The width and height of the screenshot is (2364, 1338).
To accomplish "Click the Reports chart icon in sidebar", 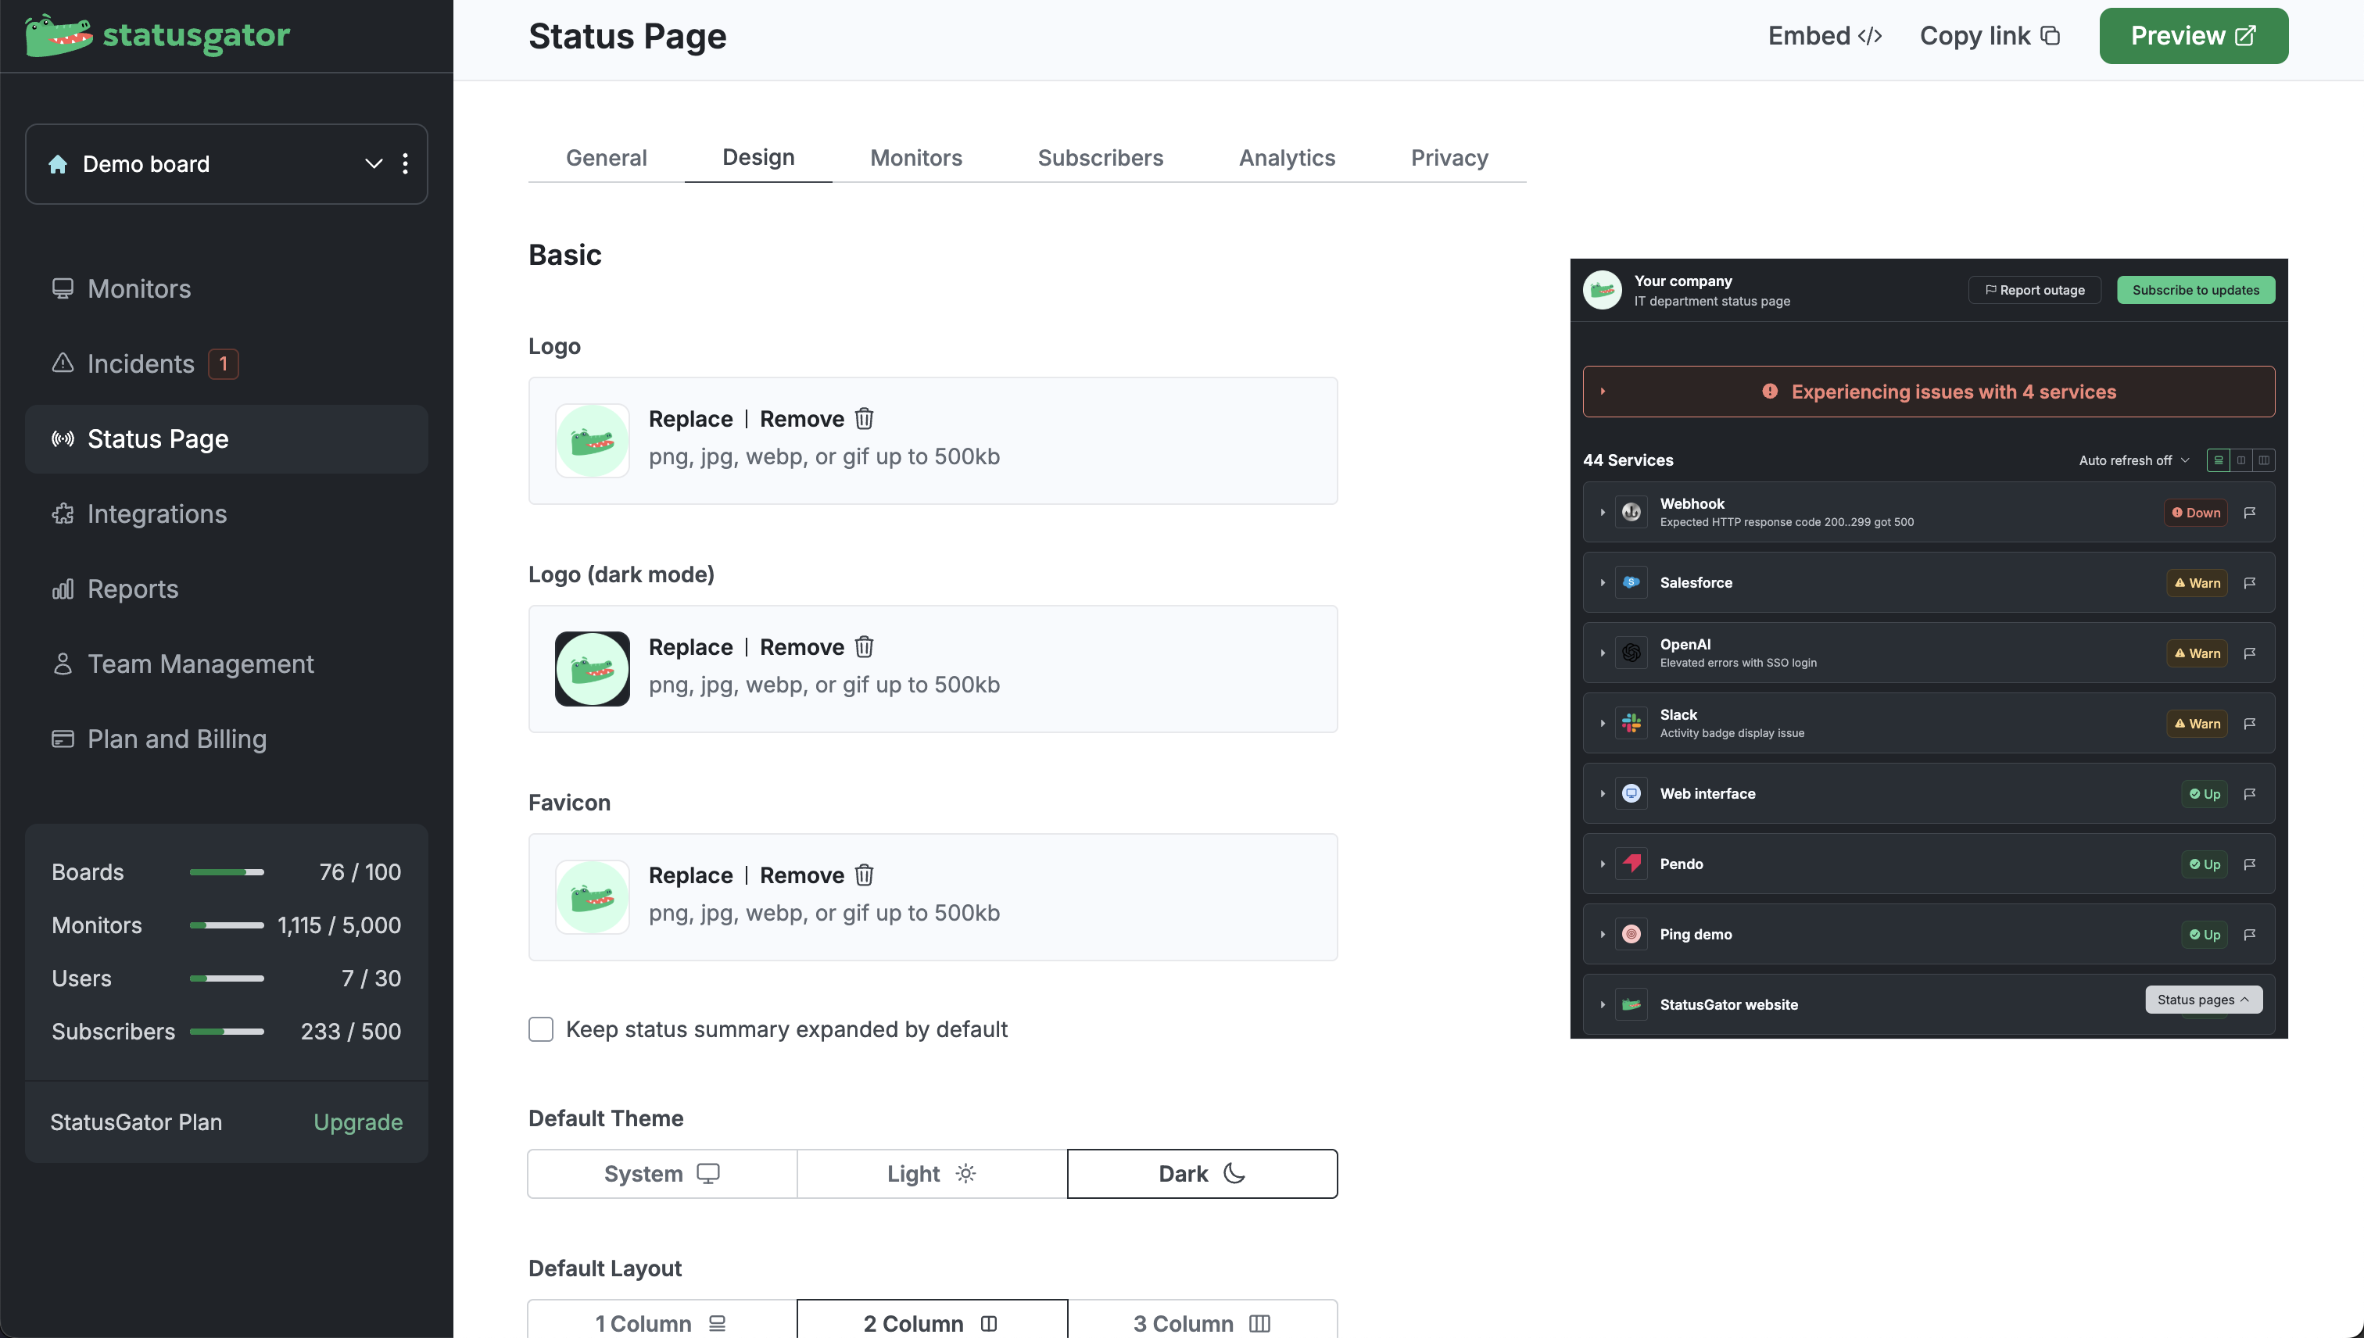I will pyautogui.click(x=63, y=589).
